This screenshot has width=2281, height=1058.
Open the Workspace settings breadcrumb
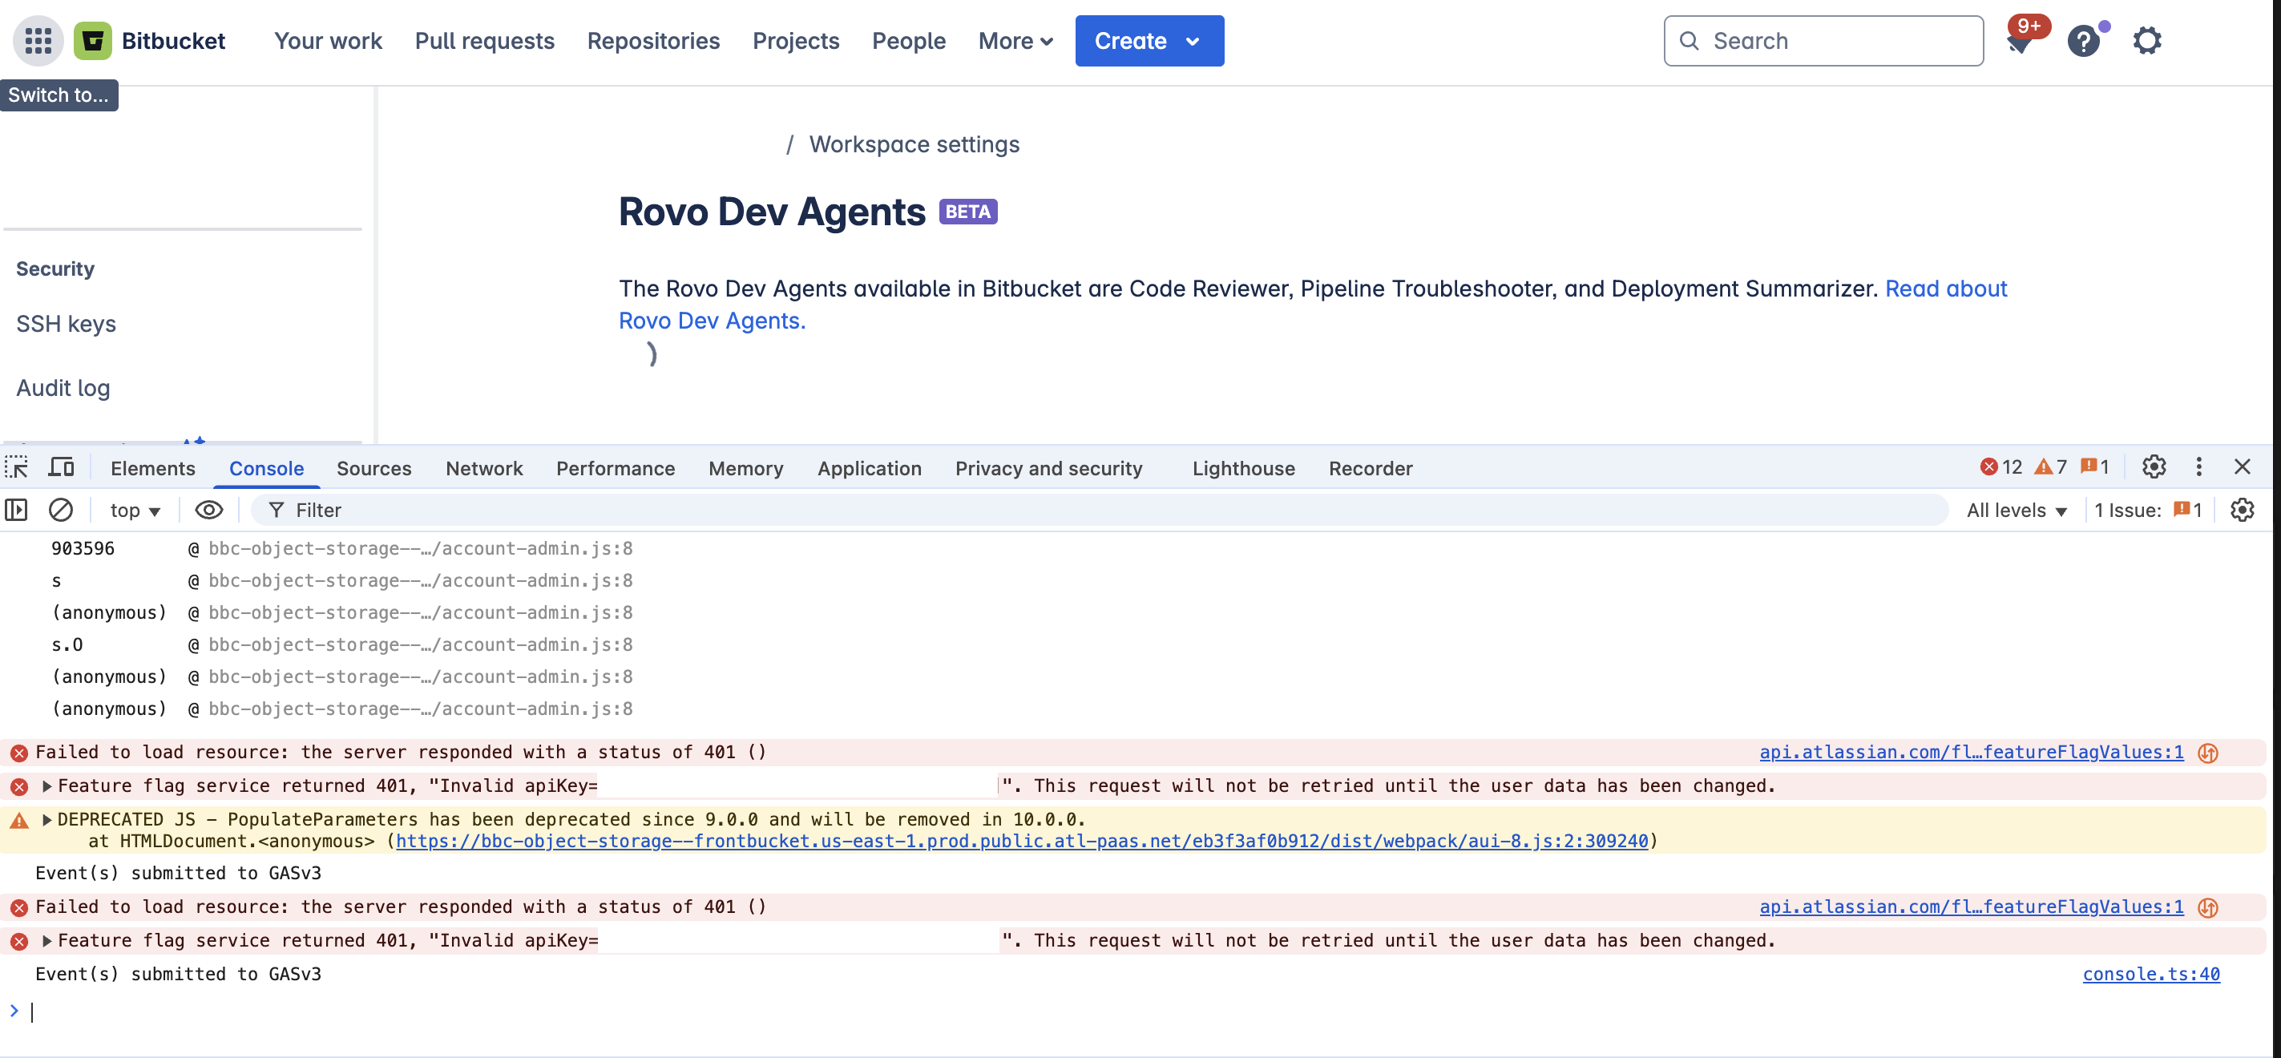tap(914, 144)
